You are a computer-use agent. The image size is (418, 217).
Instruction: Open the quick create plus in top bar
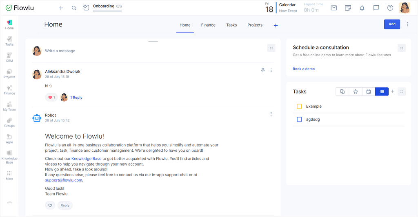pyautogui.click(x=61, y=8)
